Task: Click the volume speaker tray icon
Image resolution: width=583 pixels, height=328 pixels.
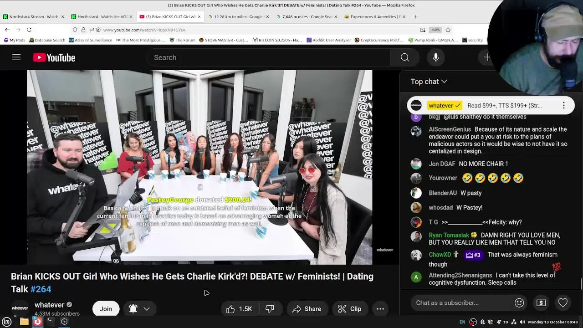Action: tap(522, 322)
